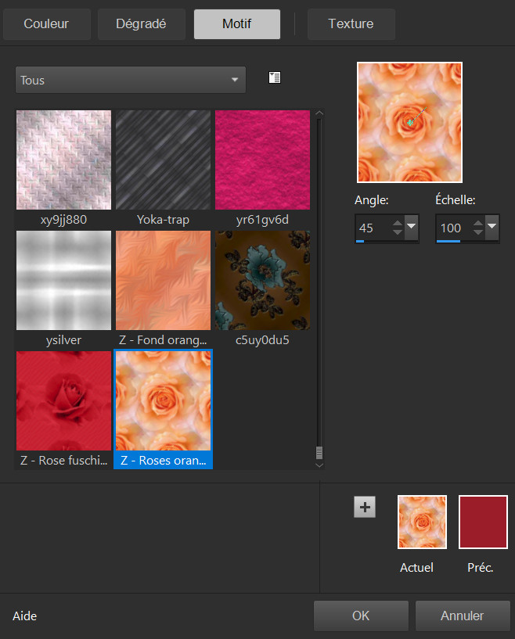Select the Actuel rose pattern swatch

tap(422, 522)
